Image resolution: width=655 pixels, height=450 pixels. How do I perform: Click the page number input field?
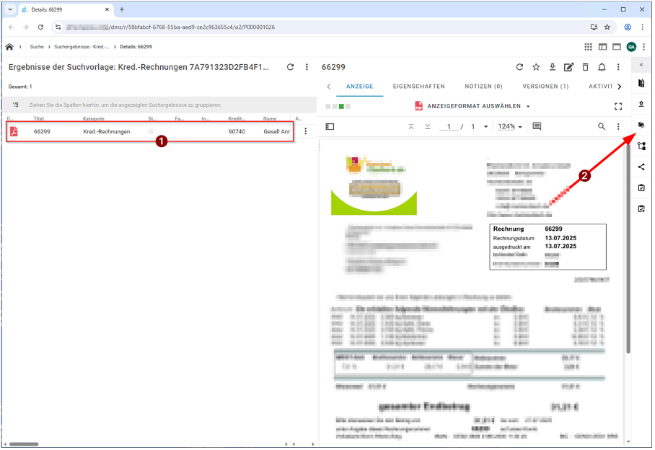(449, 126)
